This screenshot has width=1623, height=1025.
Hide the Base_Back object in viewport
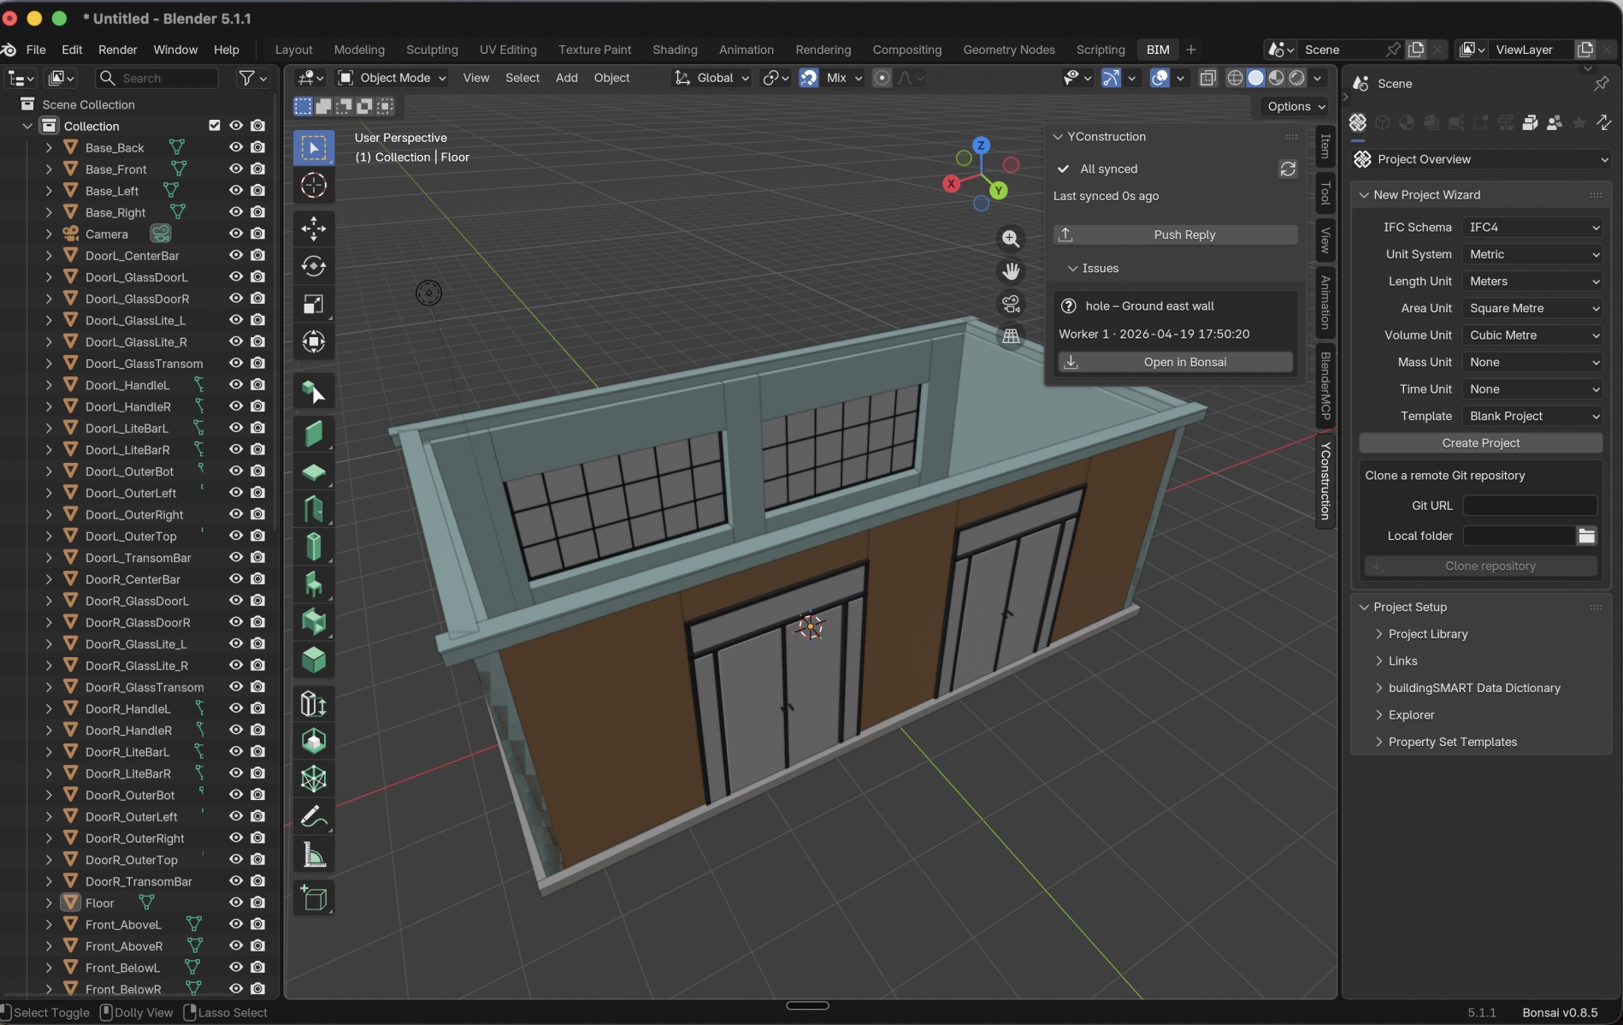pos(236,147)
